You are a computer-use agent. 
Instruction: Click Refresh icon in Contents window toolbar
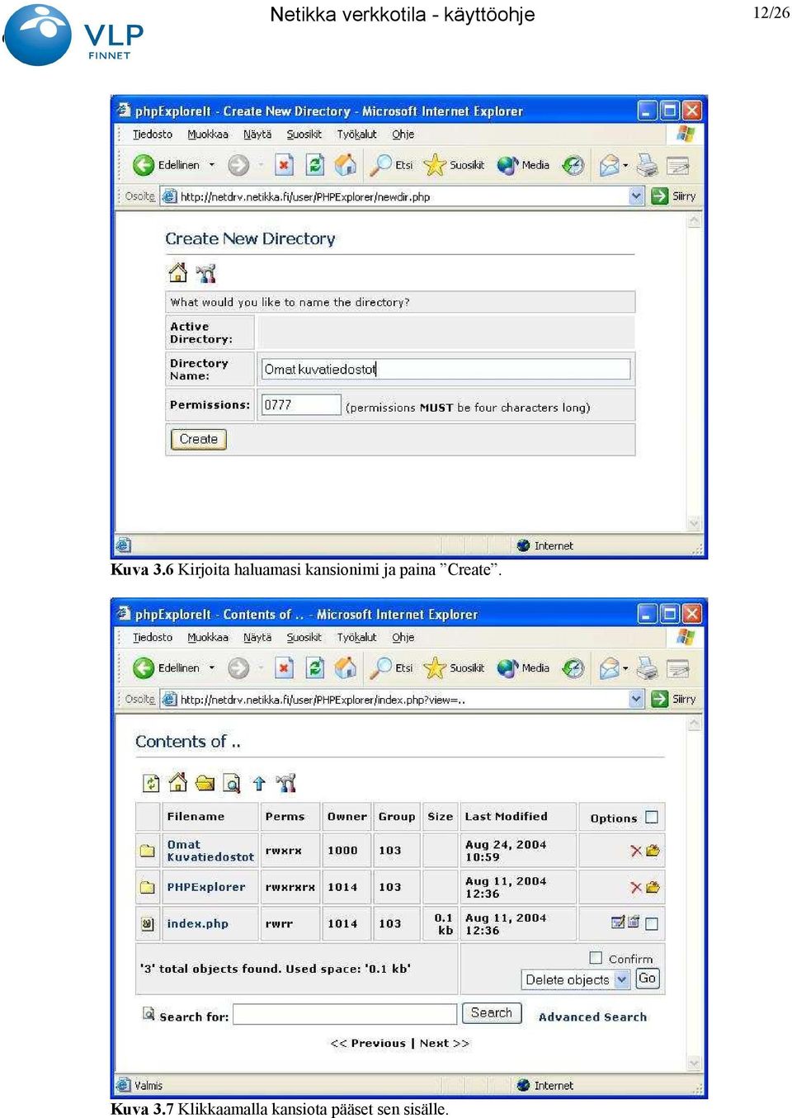pyautogui.click(x=315, y=667)
